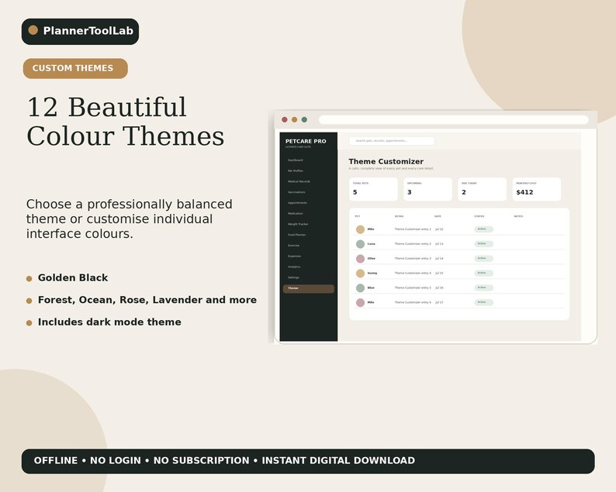The height and width of the screenshot is (492, 616).
Task: Click the CUSTOM THEMES gold badge
Action: pos(75,68)
